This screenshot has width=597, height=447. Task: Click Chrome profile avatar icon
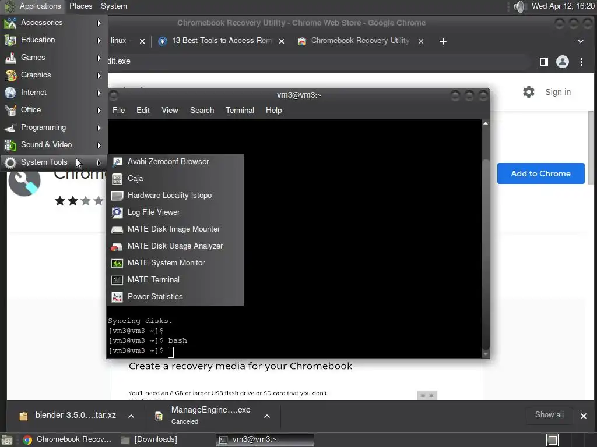pos(563,62)
